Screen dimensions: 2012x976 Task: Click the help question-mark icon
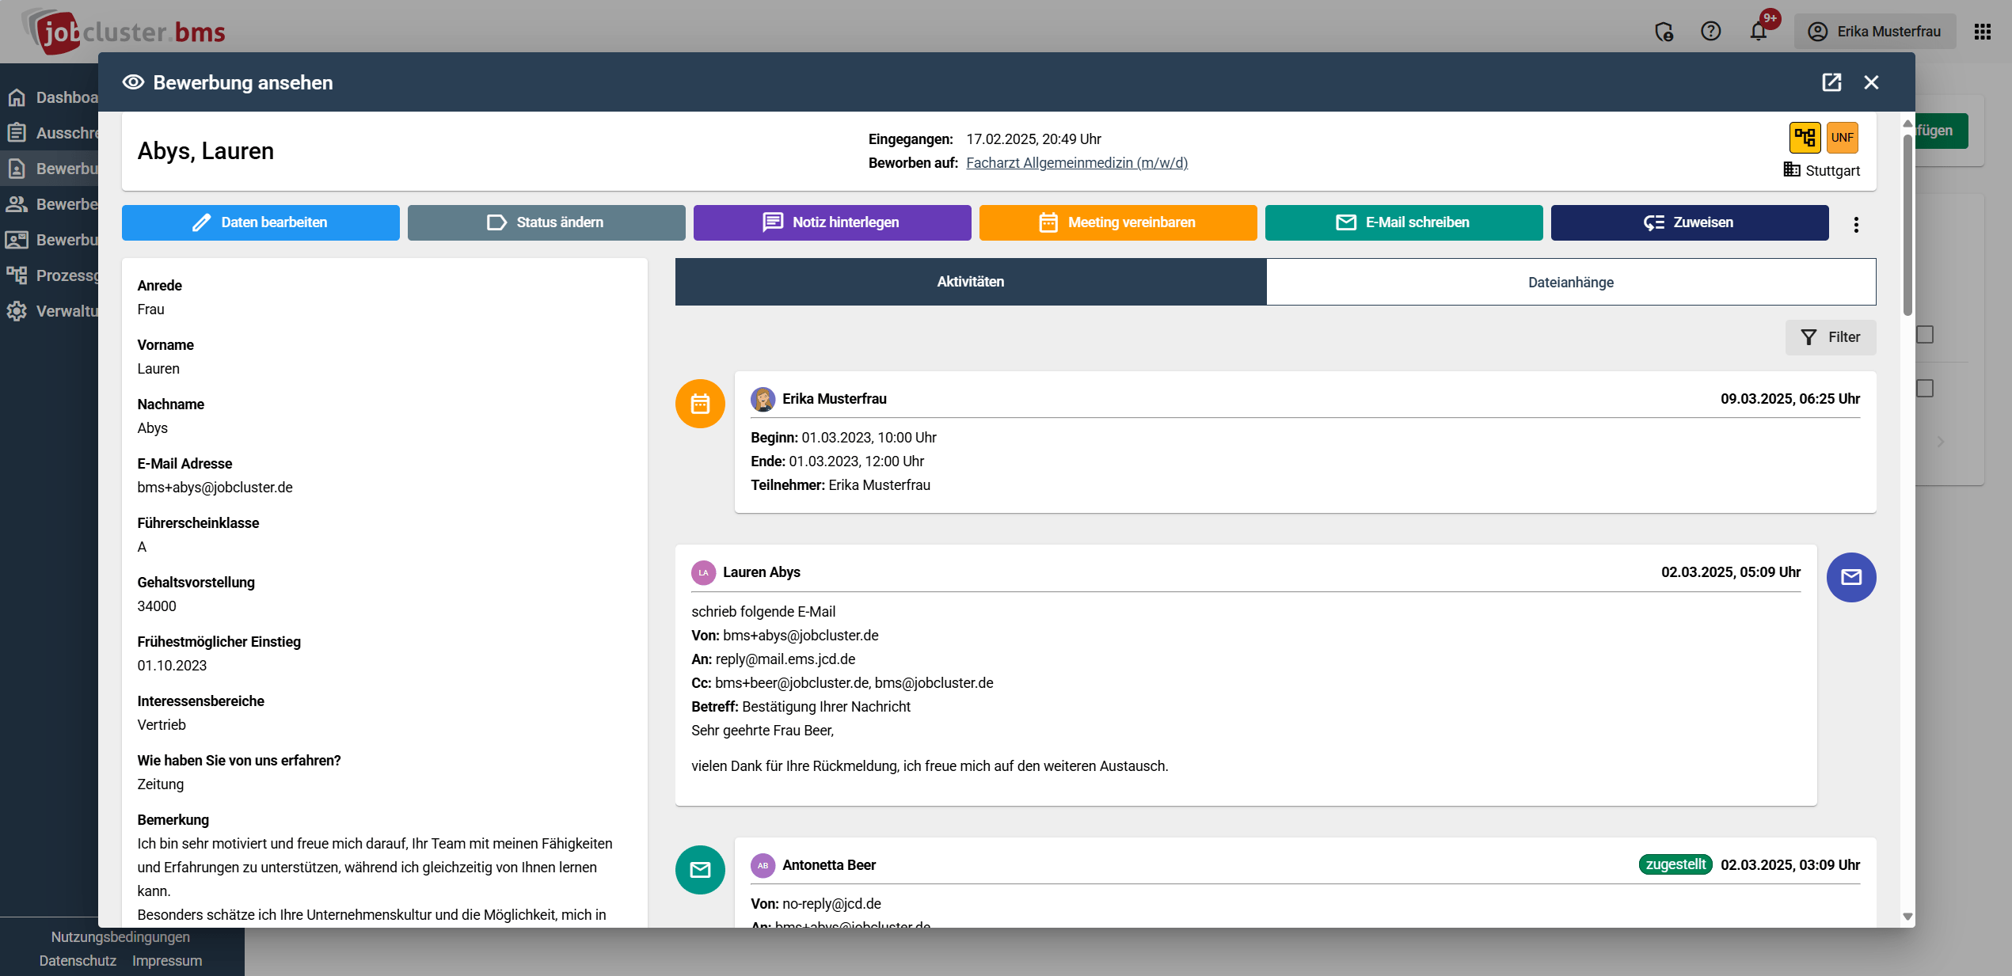pyautogui.click(x=1711, y=32)
